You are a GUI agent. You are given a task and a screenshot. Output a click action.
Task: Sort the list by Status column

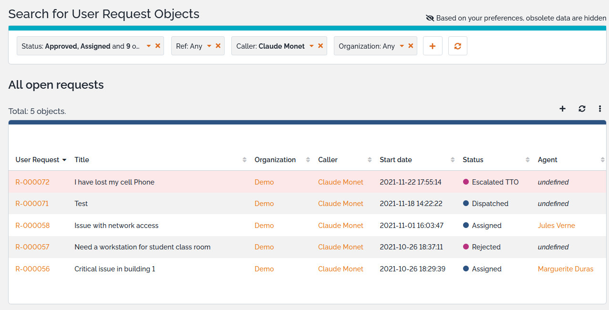click(473, 160)
